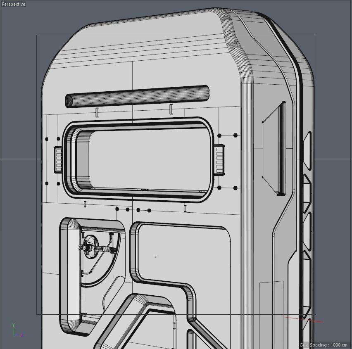
Task: Select the circular mechanism inside lower-left recess
Action: tap(91, 247)
